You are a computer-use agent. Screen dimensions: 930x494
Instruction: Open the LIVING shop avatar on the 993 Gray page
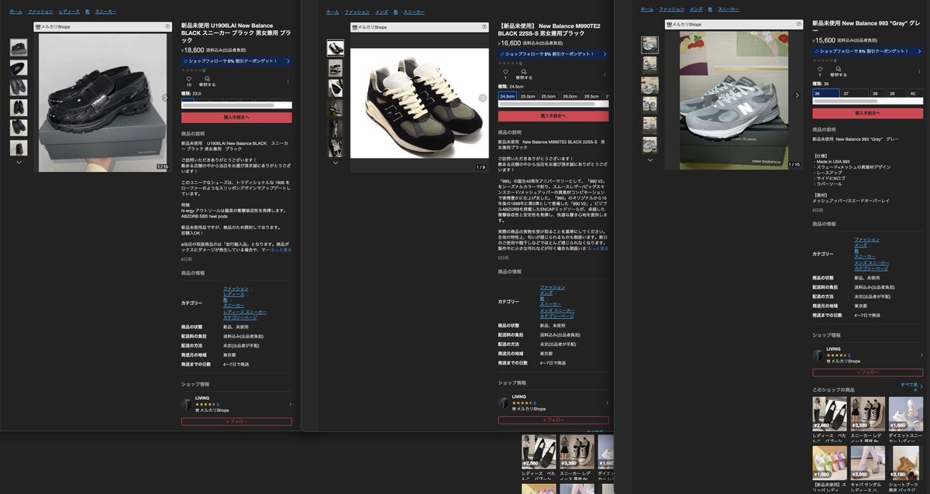click(818, 355)
